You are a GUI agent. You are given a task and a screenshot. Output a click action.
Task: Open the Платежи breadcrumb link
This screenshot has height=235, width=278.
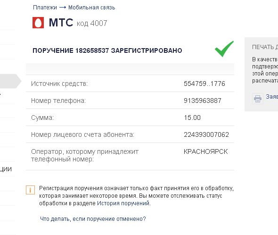pos(45,8)
